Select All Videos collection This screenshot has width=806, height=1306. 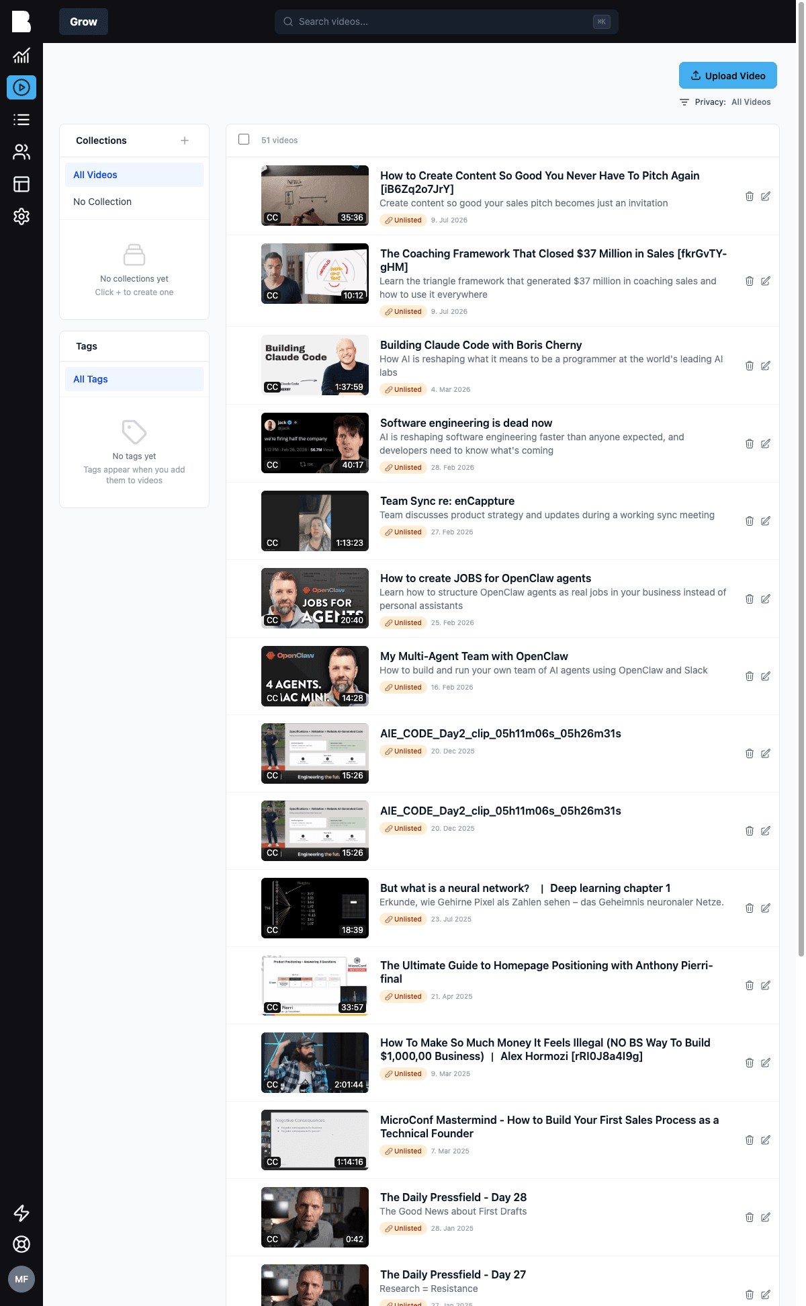(134, 175)
